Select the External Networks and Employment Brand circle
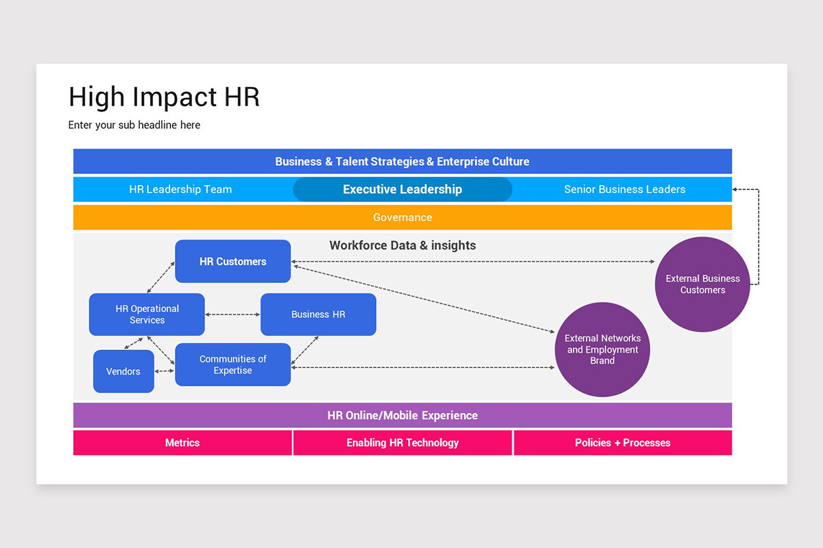Screen dimensions: 823x548 coord(601,349)
